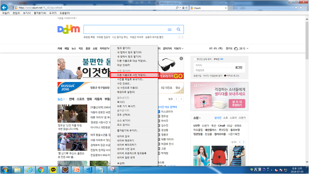
Task: Open 도구(T) menu in menu bar
Action: (53, 13)
